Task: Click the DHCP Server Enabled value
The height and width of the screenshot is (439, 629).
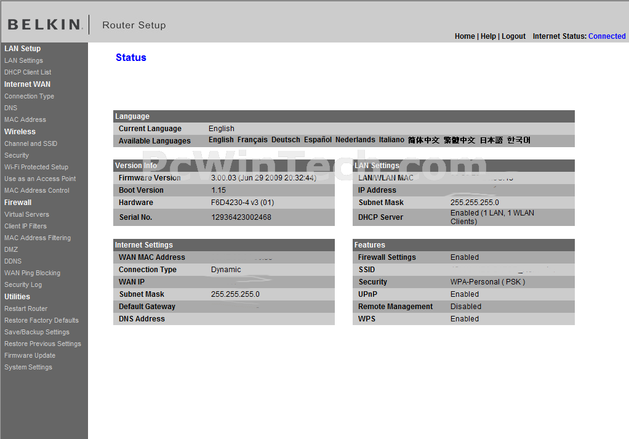Action: click(x=492, y=217)
